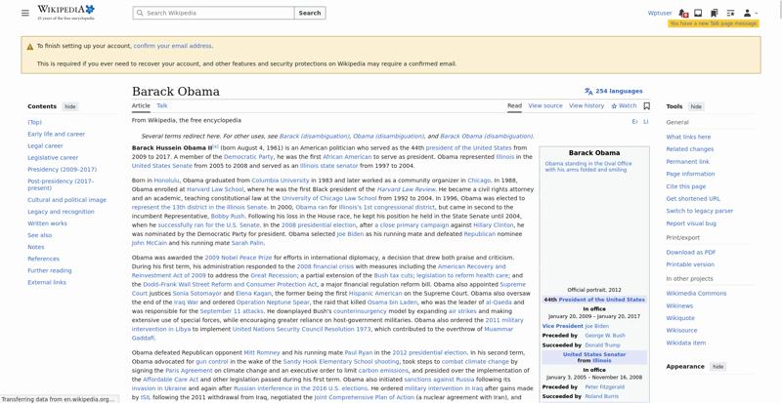
Task: Jump to External links section
Action: pos(46,282)
